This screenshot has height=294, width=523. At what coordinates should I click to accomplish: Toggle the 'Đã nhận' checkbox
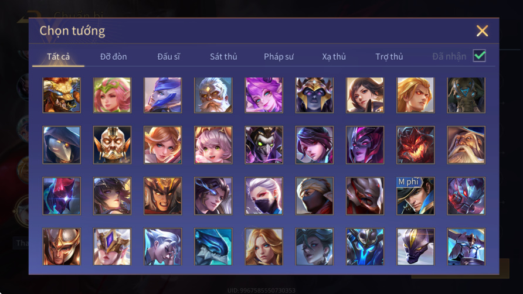pyautogui.click(x=479, y=56)
